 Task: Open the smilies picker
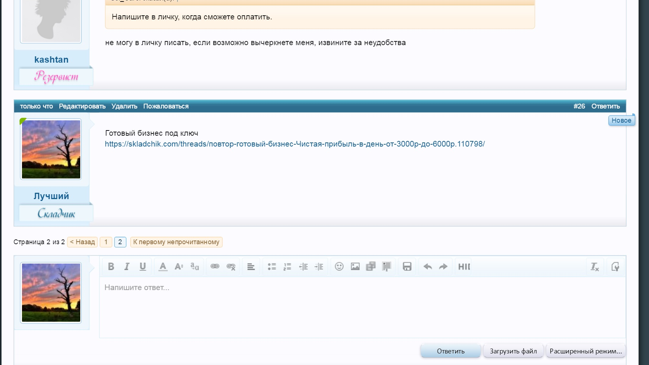[x=339, y=267]
